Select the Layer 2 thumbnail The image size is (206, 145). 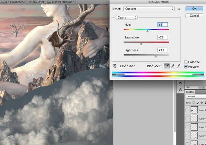[x=194, y=110]
